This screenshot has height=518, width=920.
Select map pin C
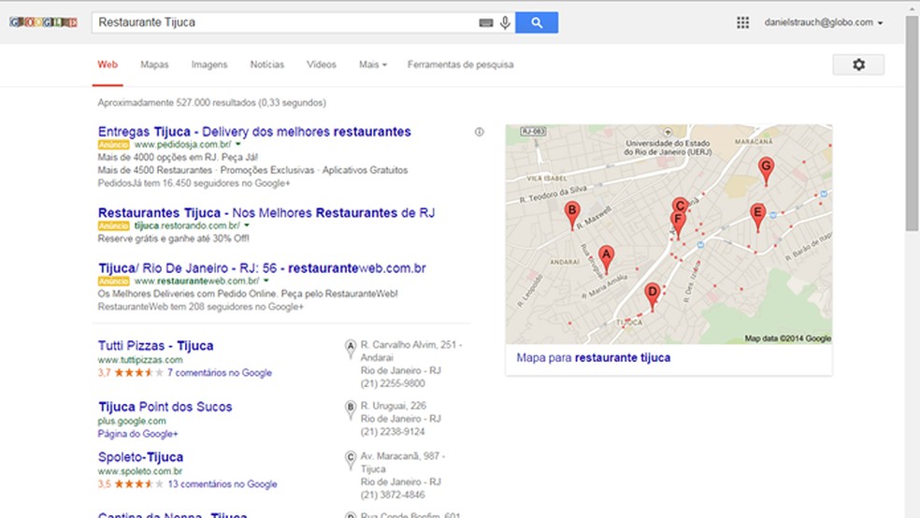point(680,206)
